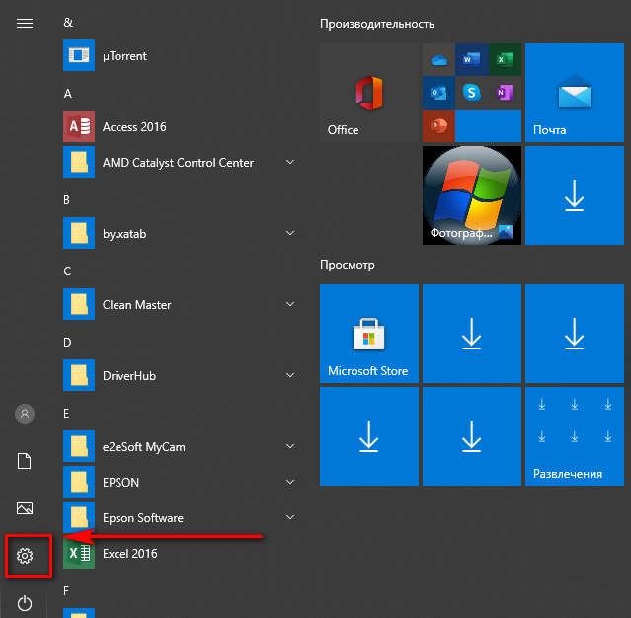Click the 'F' letter header
This screenshot has height=618, width=631.
pos(66,591)
